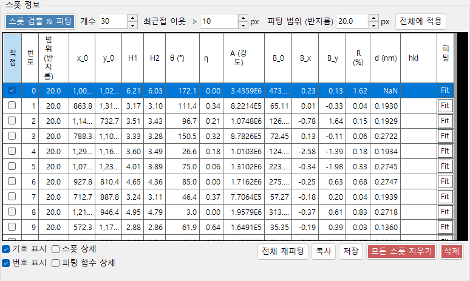This screenshot has width=470, height=281.
Task: Sort by the 번호 column header
Action: pos(30,58)
